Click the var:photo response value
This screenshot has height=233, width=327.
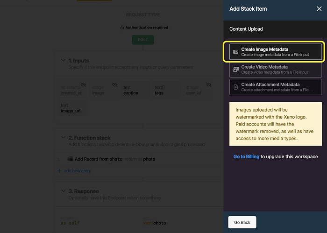pyautogui.click(x=155, y=223)
